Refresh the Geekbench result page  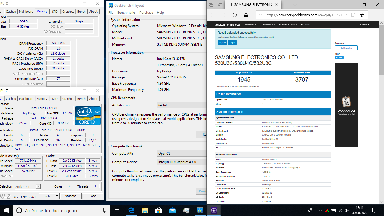pyautogui.click(x=235, y=15)
